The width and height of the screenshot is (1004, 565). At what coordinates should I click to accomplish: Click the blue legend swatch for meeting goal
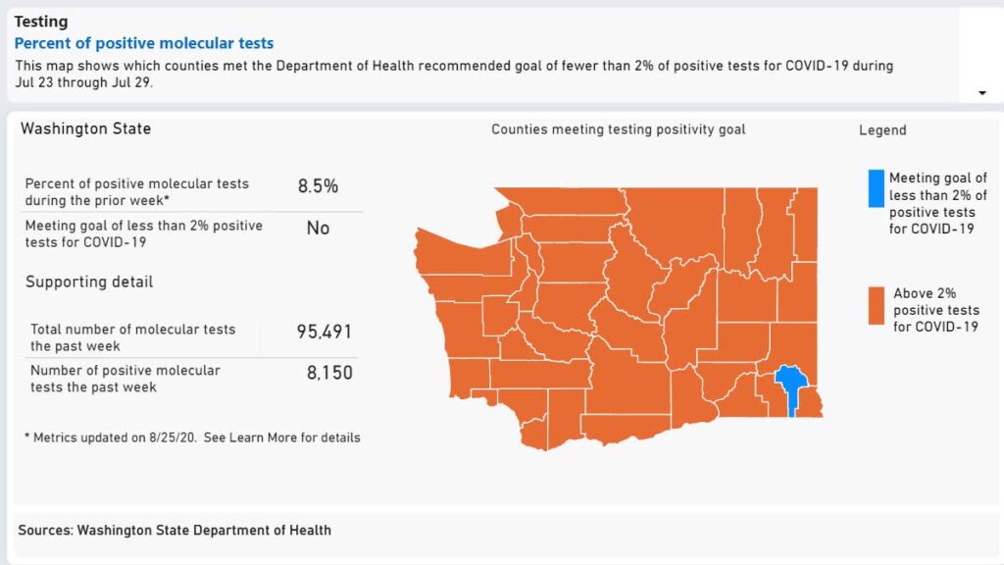pos(876,188)
